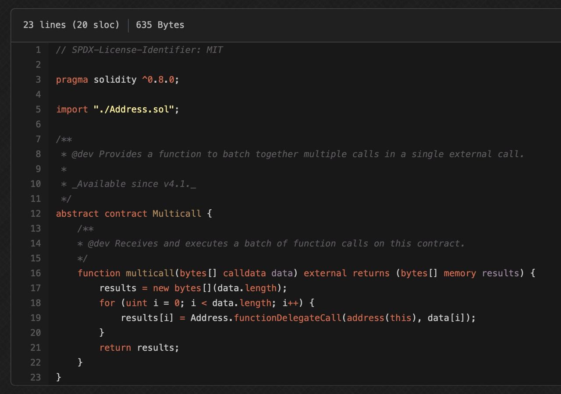Select line number 7 in the gutter
561x394 pixels.
coord(38,139)
